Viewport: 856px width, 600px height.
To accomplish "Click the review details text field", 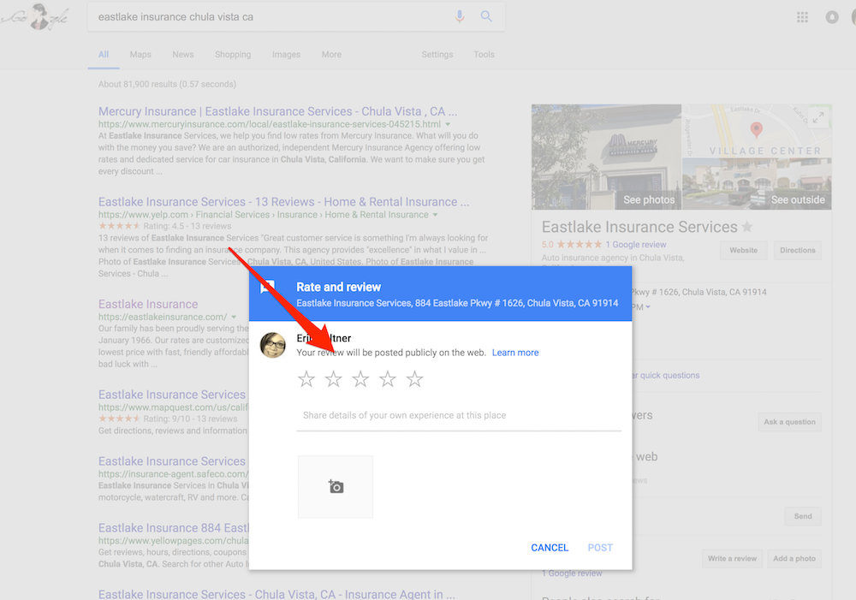I will point(458,416).
